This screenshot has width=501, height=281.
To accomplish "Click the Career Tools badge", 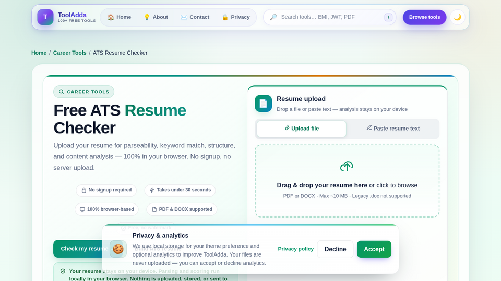I will 83,92.
